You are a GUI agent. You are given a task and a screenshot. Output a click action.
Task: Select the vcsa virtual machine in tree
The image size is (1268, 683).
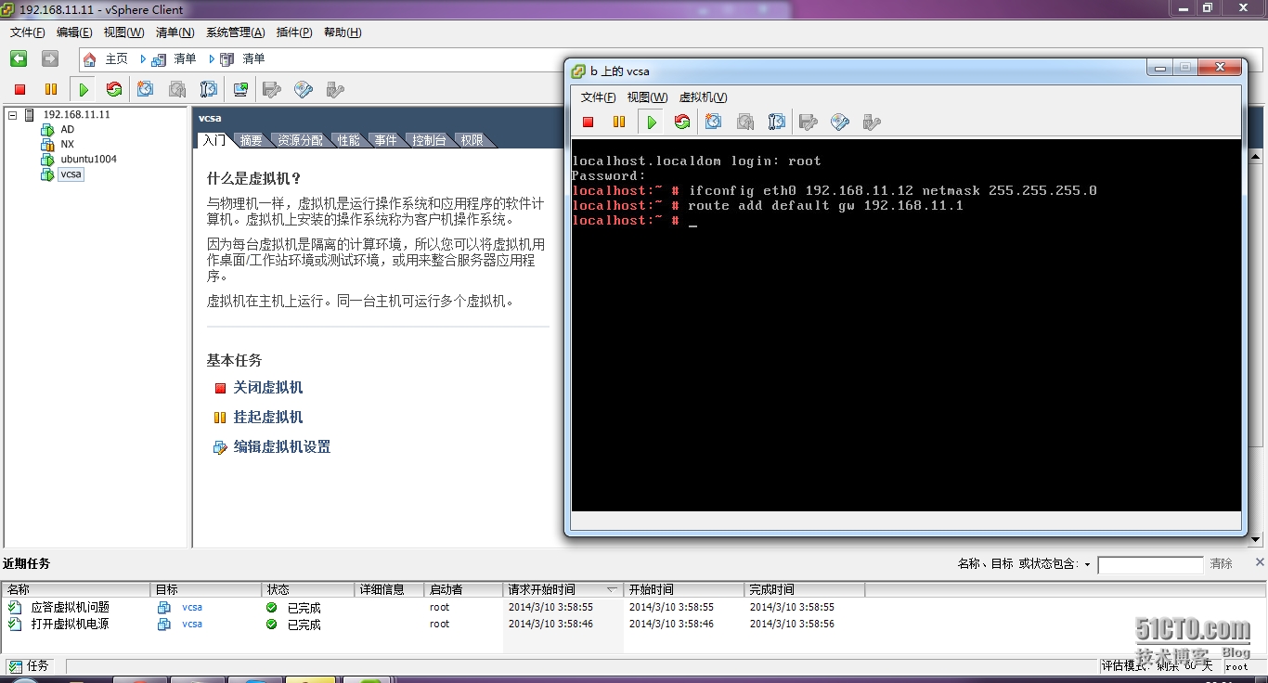(71, 174)
